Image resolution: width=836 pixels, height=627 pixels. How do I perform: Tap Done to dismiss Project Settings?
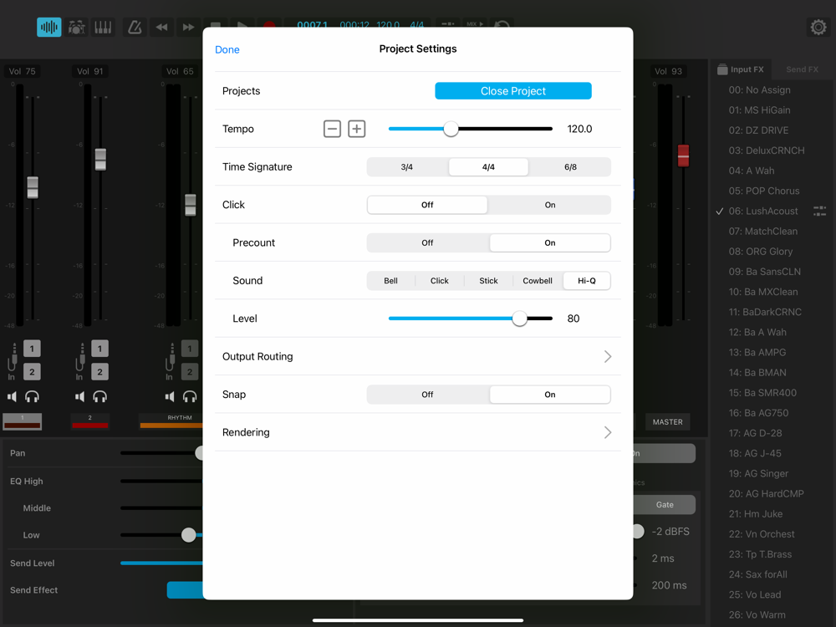click(227, 49)
